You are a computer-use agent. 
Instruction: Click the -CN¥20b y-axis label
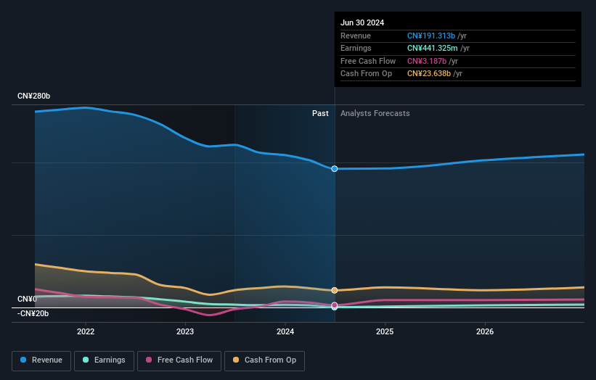point(33,313)
